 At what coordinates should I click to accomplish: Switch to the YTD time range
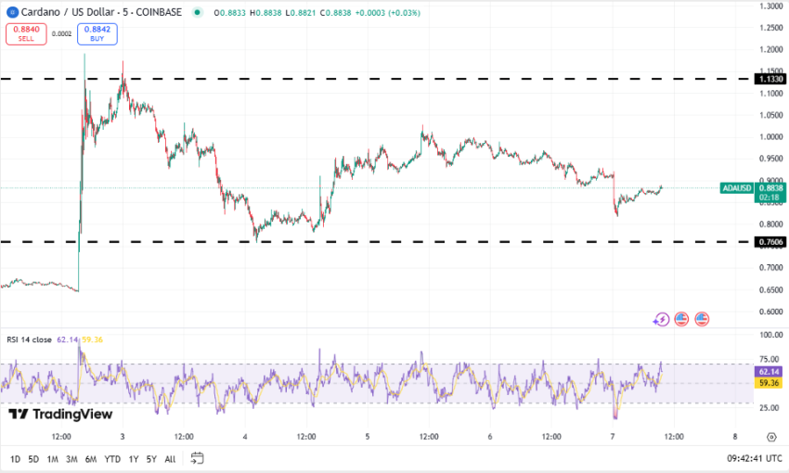[x=112, y=459]
